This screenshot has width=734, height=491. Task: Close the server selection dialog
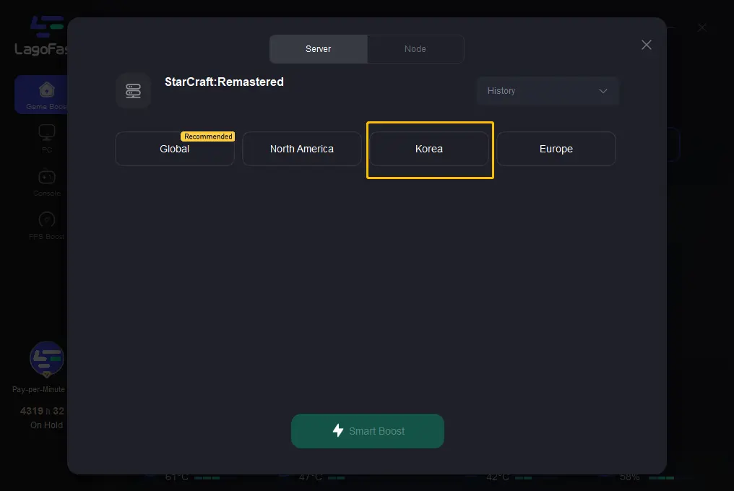click(647, 45)
